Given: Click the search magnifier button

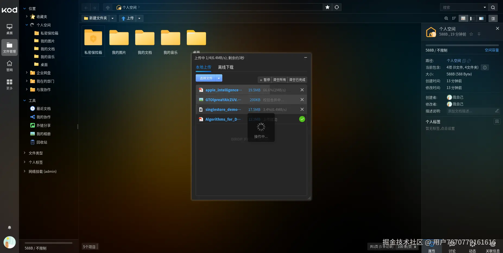Looking at the screenshot, I should [493, 7].
